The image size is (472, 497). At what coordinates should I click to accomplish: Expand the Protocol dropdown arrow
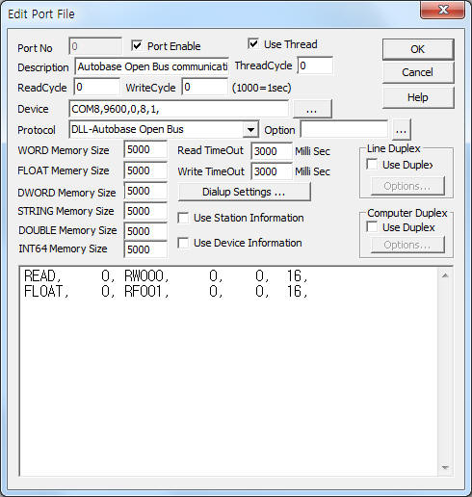(x=250, y=130)
